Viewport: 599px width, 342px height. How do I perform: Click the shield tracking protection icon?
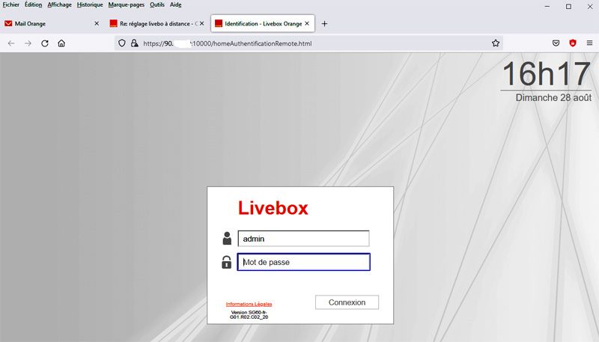tap(122, 43)
